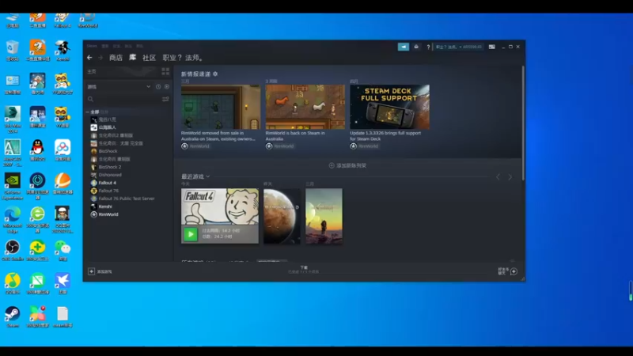Click the text file desktop icon
This screenshot has height=356, width=633.
coord(63,317)
